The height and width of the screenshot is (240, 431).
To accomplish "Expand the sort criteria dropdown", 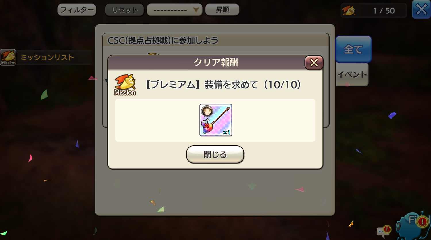I will 174,10.
